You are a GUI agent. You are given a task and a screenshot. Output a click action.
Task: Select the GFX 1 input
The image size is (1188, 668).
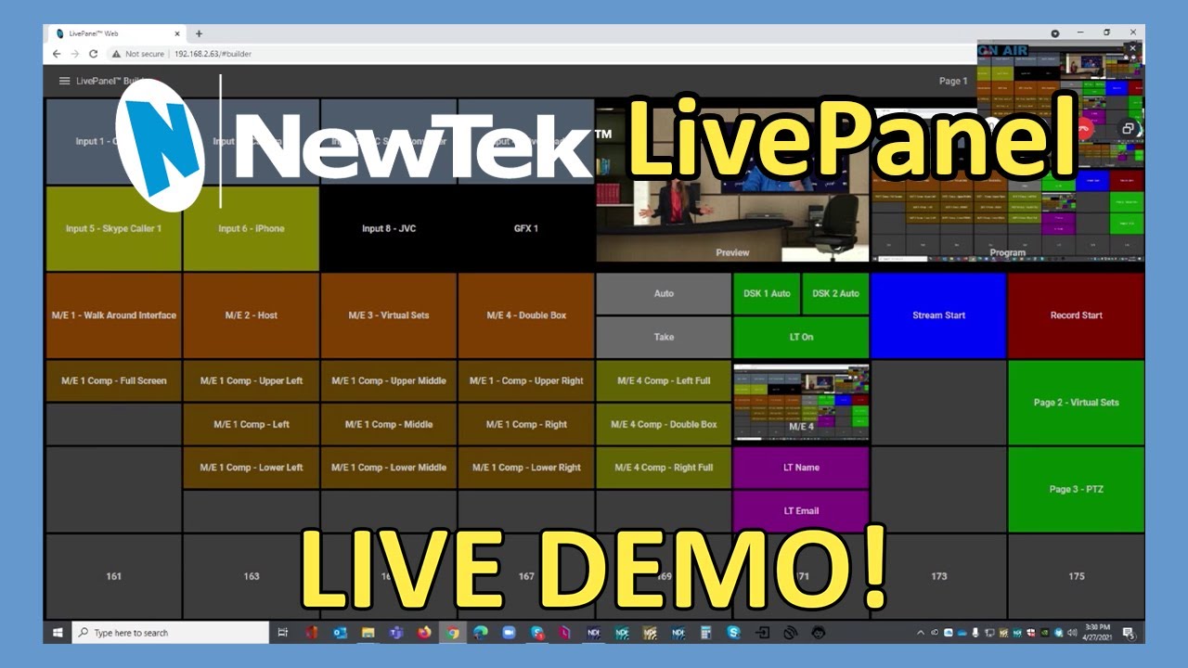(526, 228)
